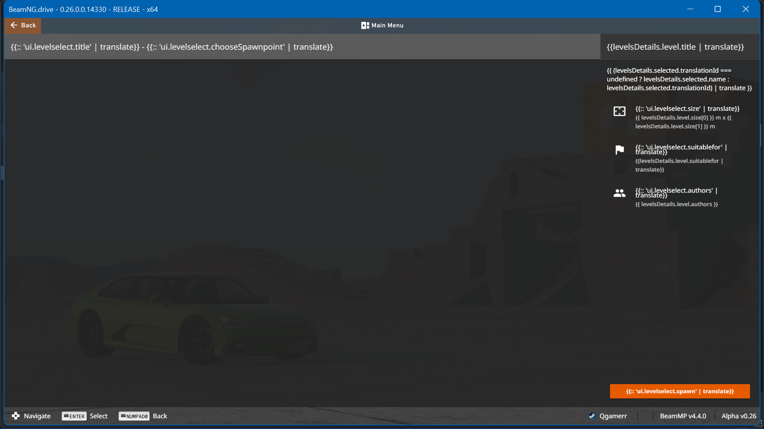Image resolution: width=764 pixels, height=429 pixels.
Task: Click the Main Menu star icon
Action: coord(365,25)
